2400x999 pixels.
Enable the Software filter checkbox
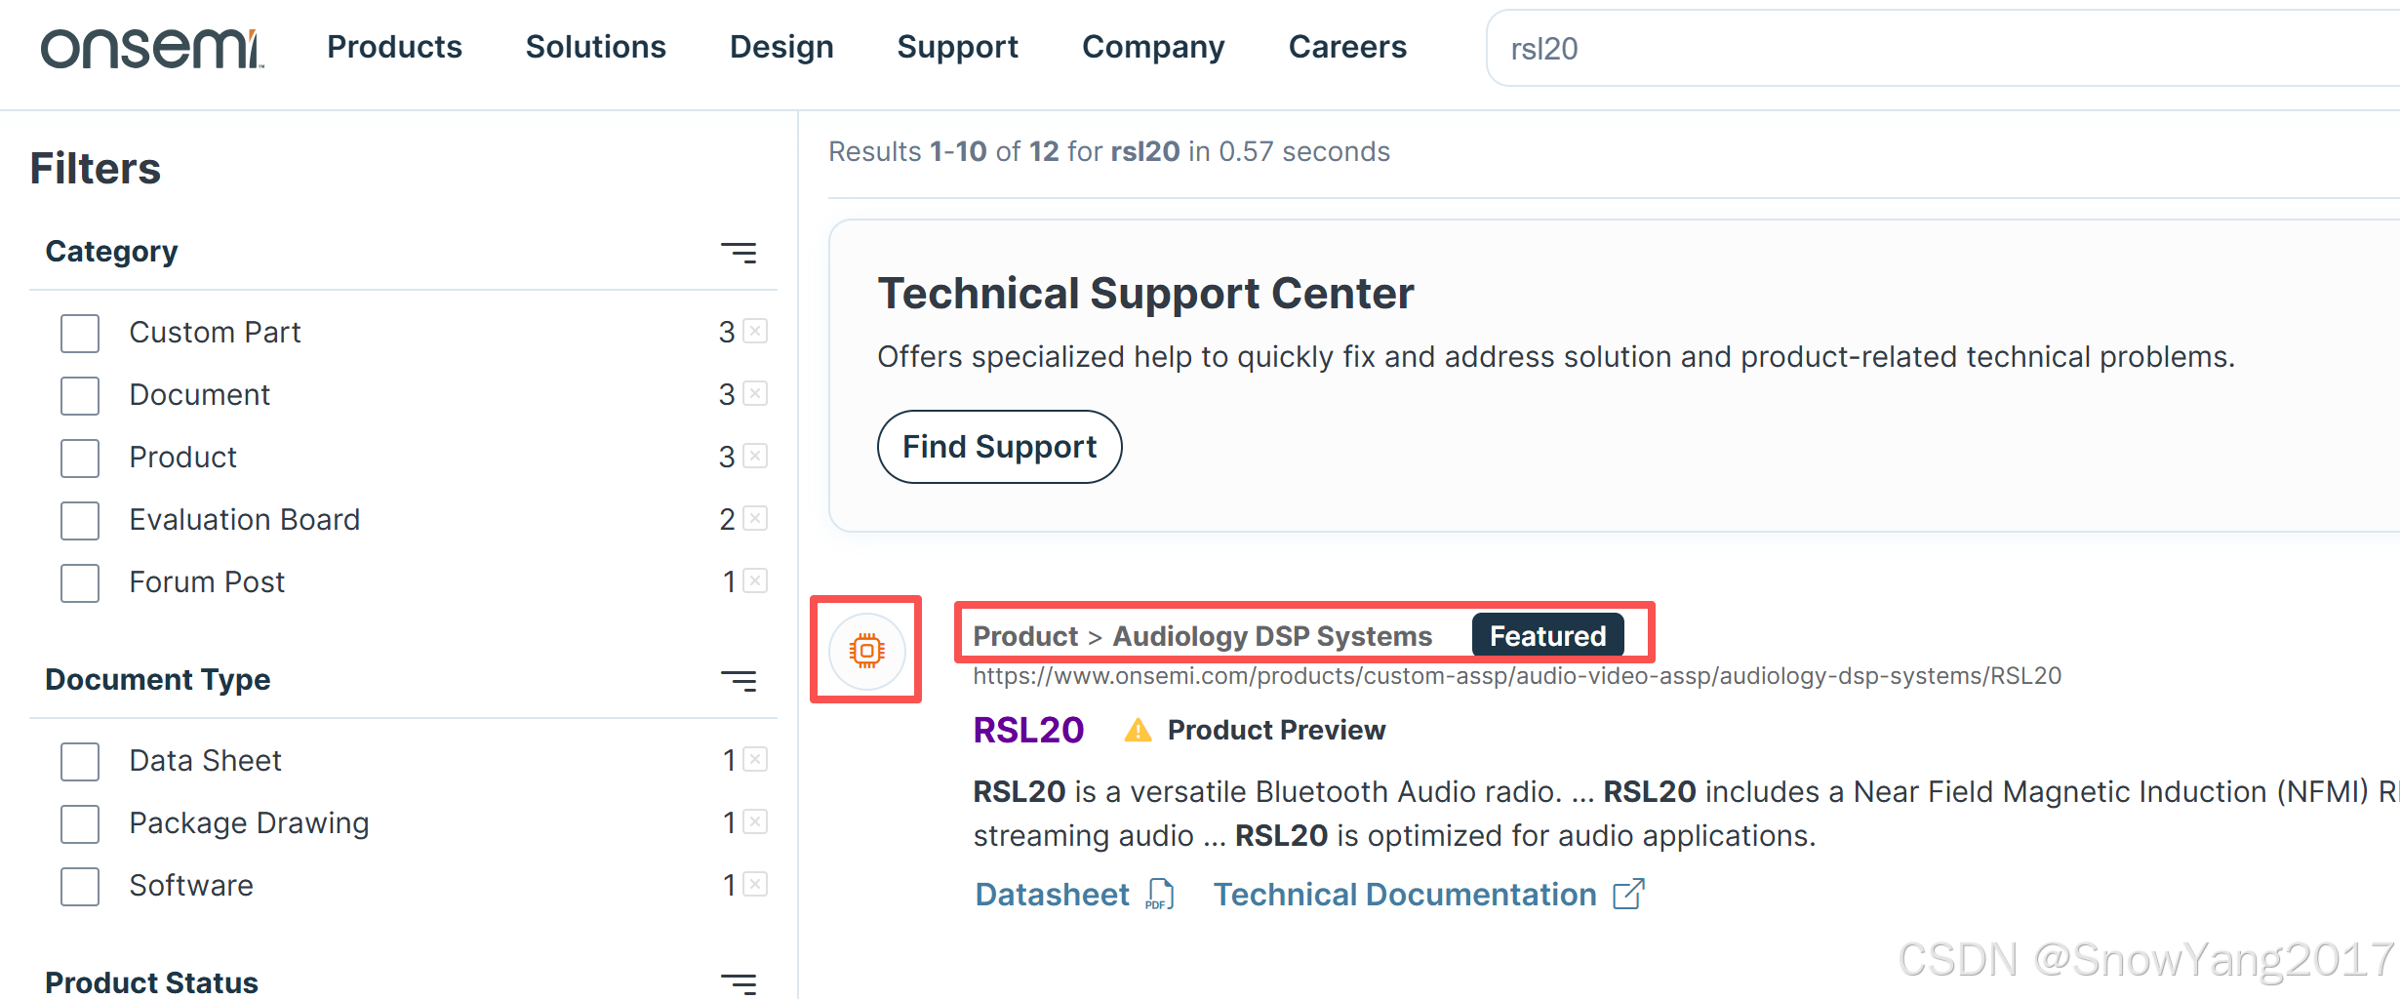click(x=80, y=886)
